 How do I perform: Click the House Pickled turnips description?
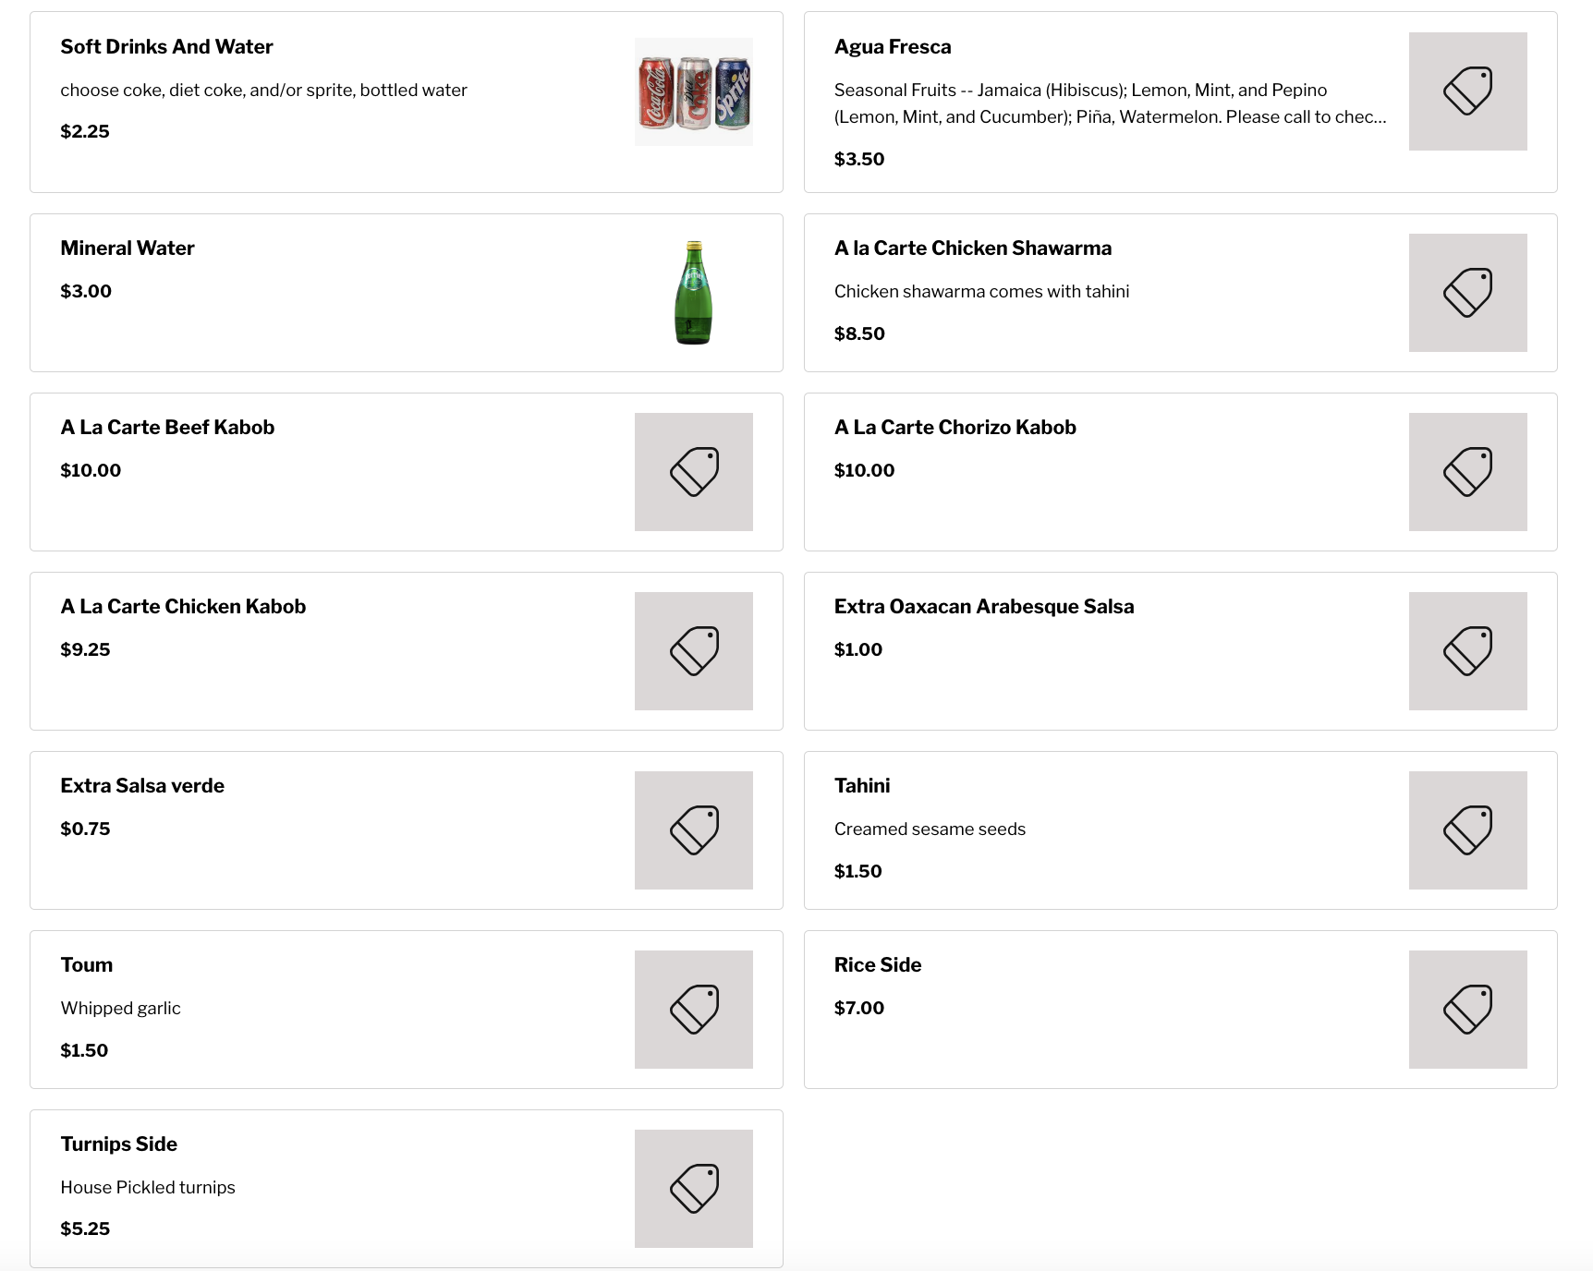148,1187
